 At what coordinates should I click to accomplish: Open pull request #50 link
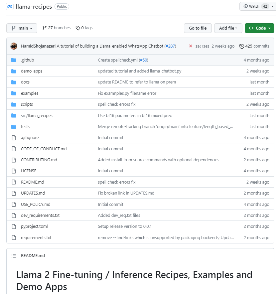pos(143,60)
